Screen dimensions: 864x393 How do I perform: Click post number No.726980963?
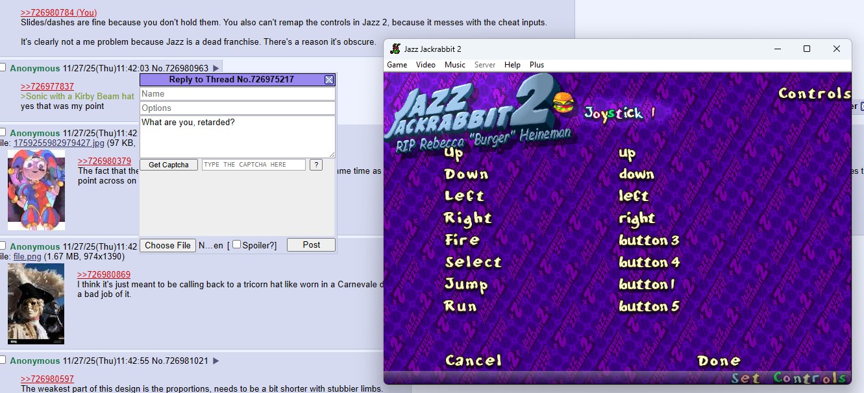tap(180, 68)
